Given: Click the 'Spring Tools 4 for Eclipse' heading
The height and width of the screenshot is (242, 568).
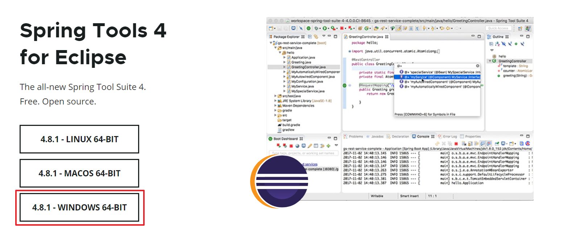Looking at the screenshot, I should pyautogui.click(x=93, y=44).
